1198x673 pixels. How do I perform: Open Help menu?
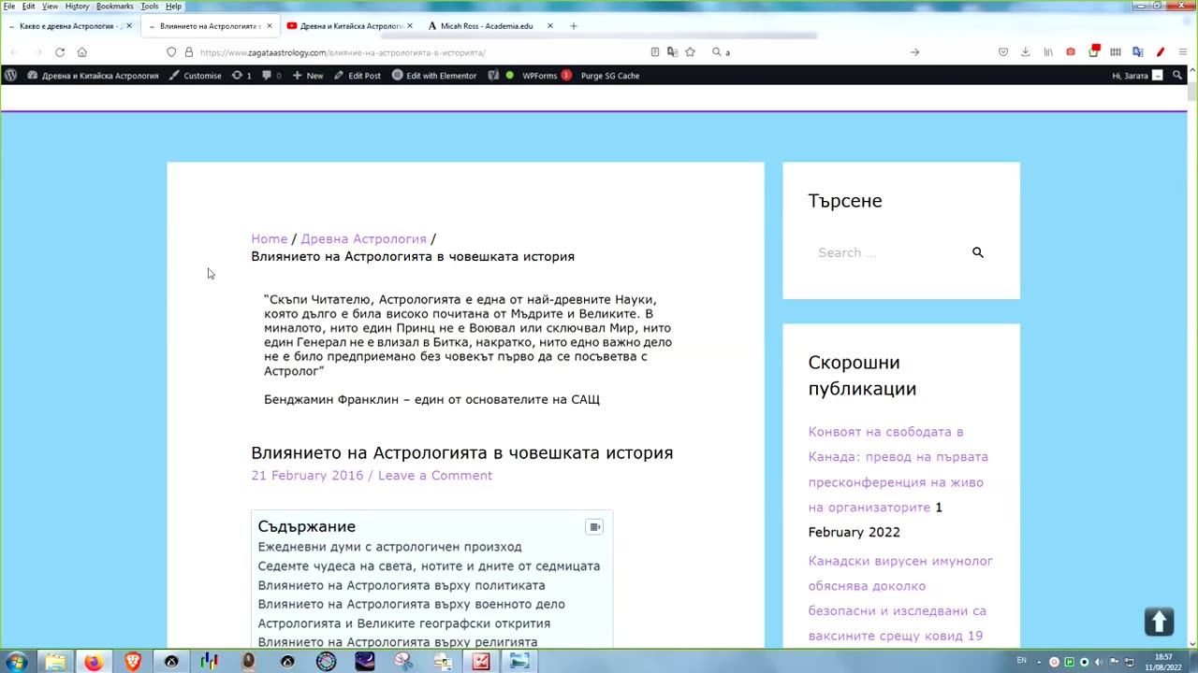(173, 7)
